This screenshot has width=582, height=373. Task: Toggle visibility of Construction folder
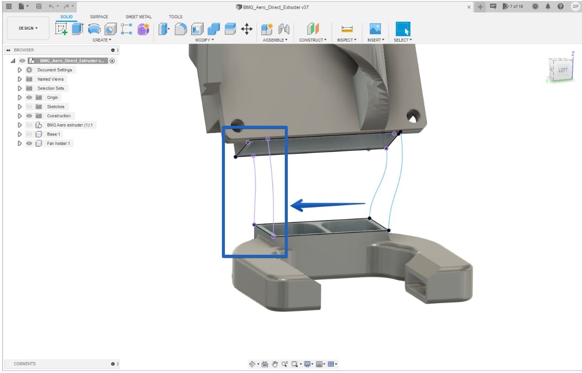pyautogui.click(x=29, y=116)
